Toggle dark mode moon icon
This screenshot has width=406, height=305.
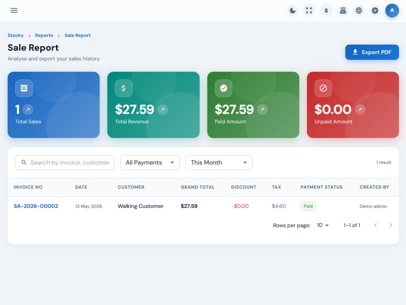pyautogui.click(x=293, y=11)
